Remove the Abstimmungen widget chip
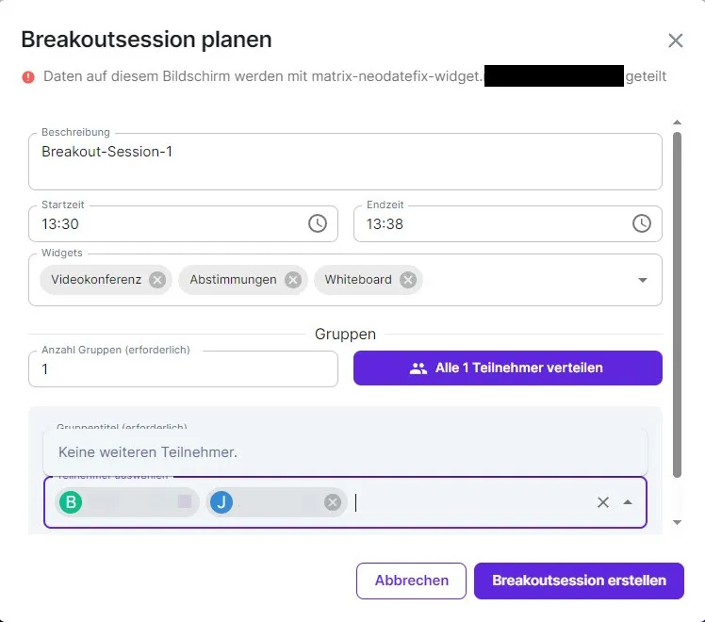The width and height of the screenshot is (705, 622). click(x=293, y=280)
